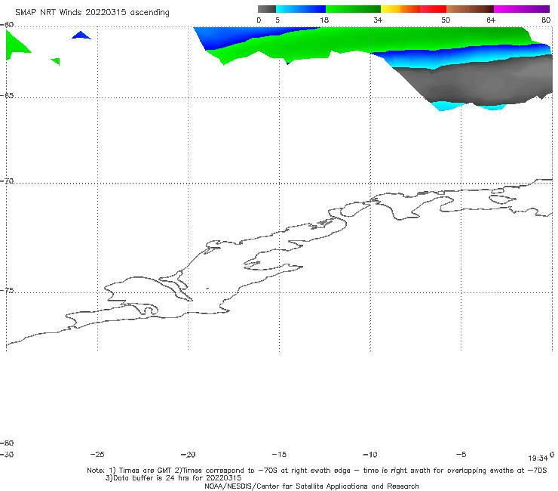Click the '3)Data buffer is 24 hrs' note
This screenshot has height=491, width=558.
point(173,478)
